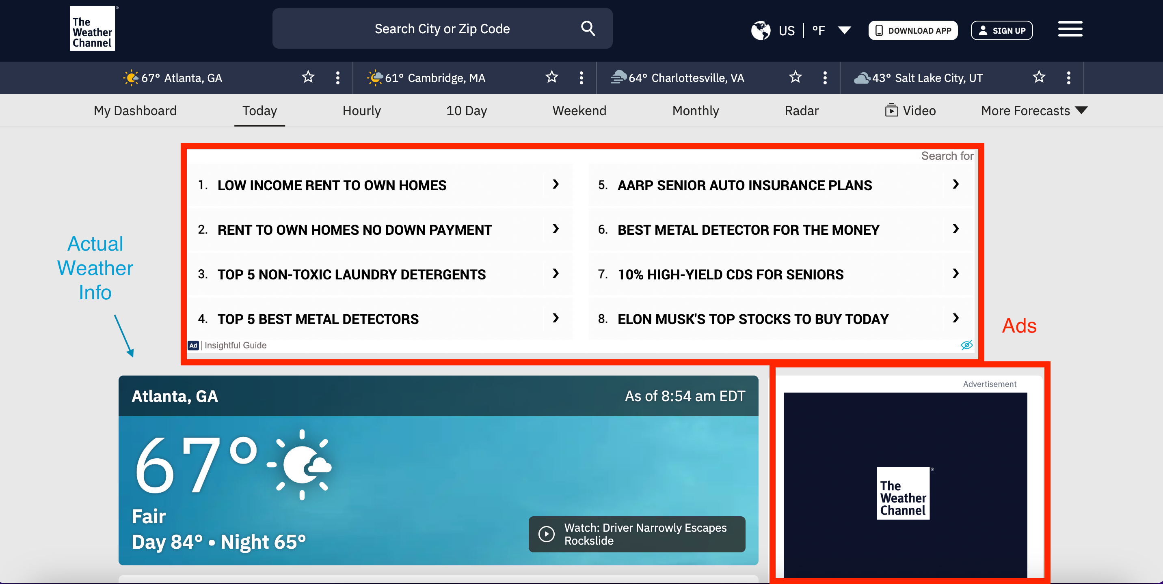Image resolution: width=1163 pixels, height=584 pixels.
Task: Open the Video tab
Action: click(910, 110)
